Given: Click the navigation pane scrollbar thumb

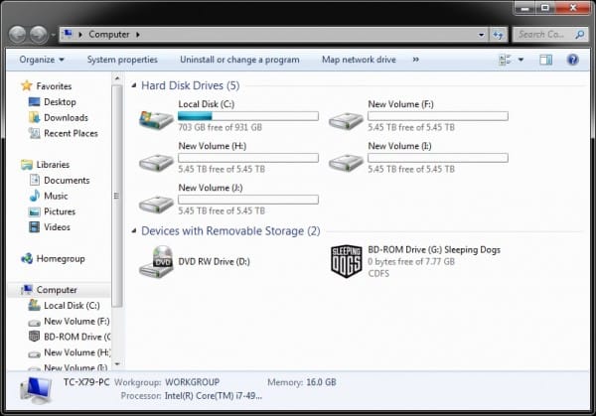Looking at the screenshot, I should point(117,196).
